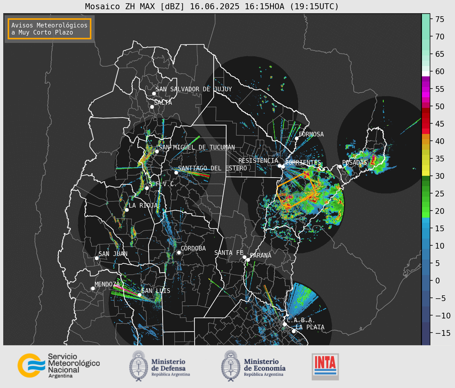Click the FORMOSA label text

tap(311, 134)
